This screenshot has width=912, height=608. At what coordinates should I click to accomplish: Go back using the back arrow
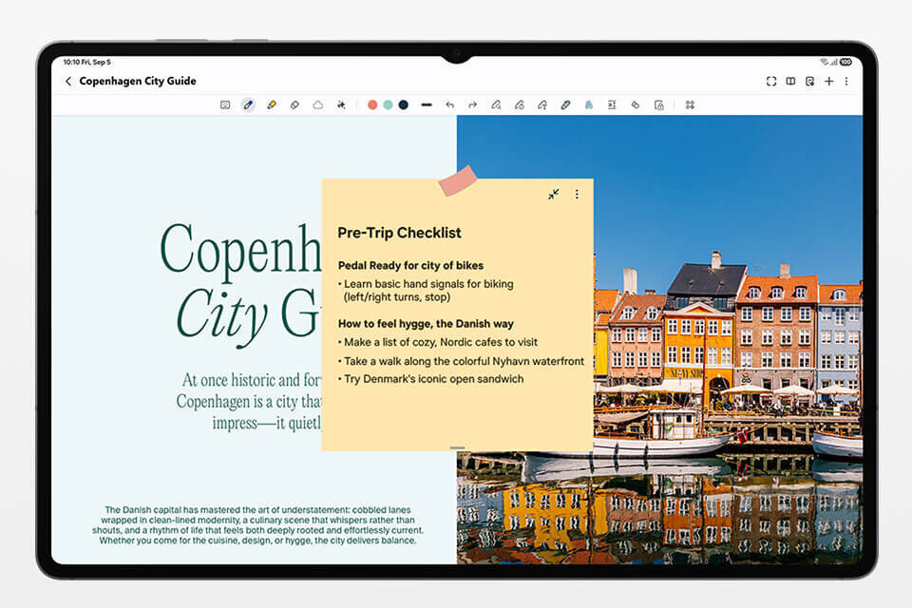(68, 82)
